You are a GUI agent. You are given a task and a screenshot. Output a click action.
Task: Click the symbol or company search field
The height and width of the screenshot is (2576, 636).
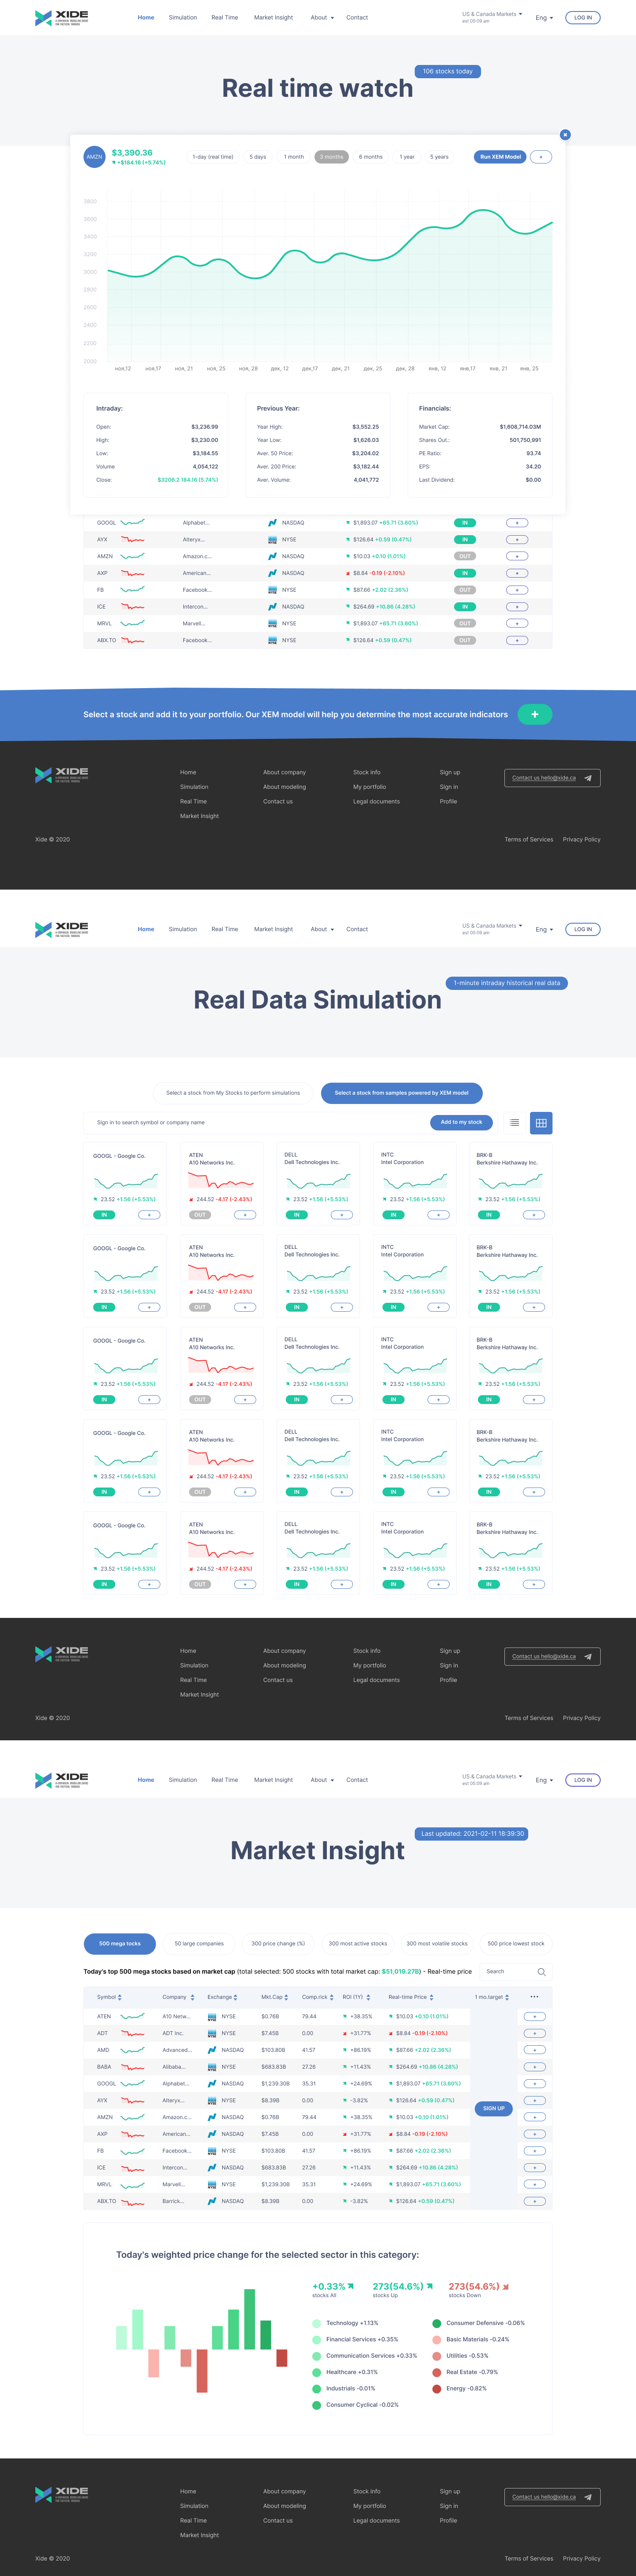point(255,1122)
